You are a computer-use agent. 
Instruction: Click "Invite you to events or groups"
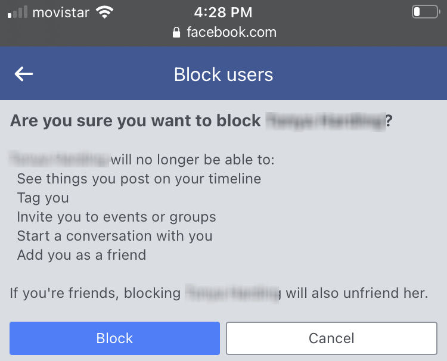click(116, 217)
